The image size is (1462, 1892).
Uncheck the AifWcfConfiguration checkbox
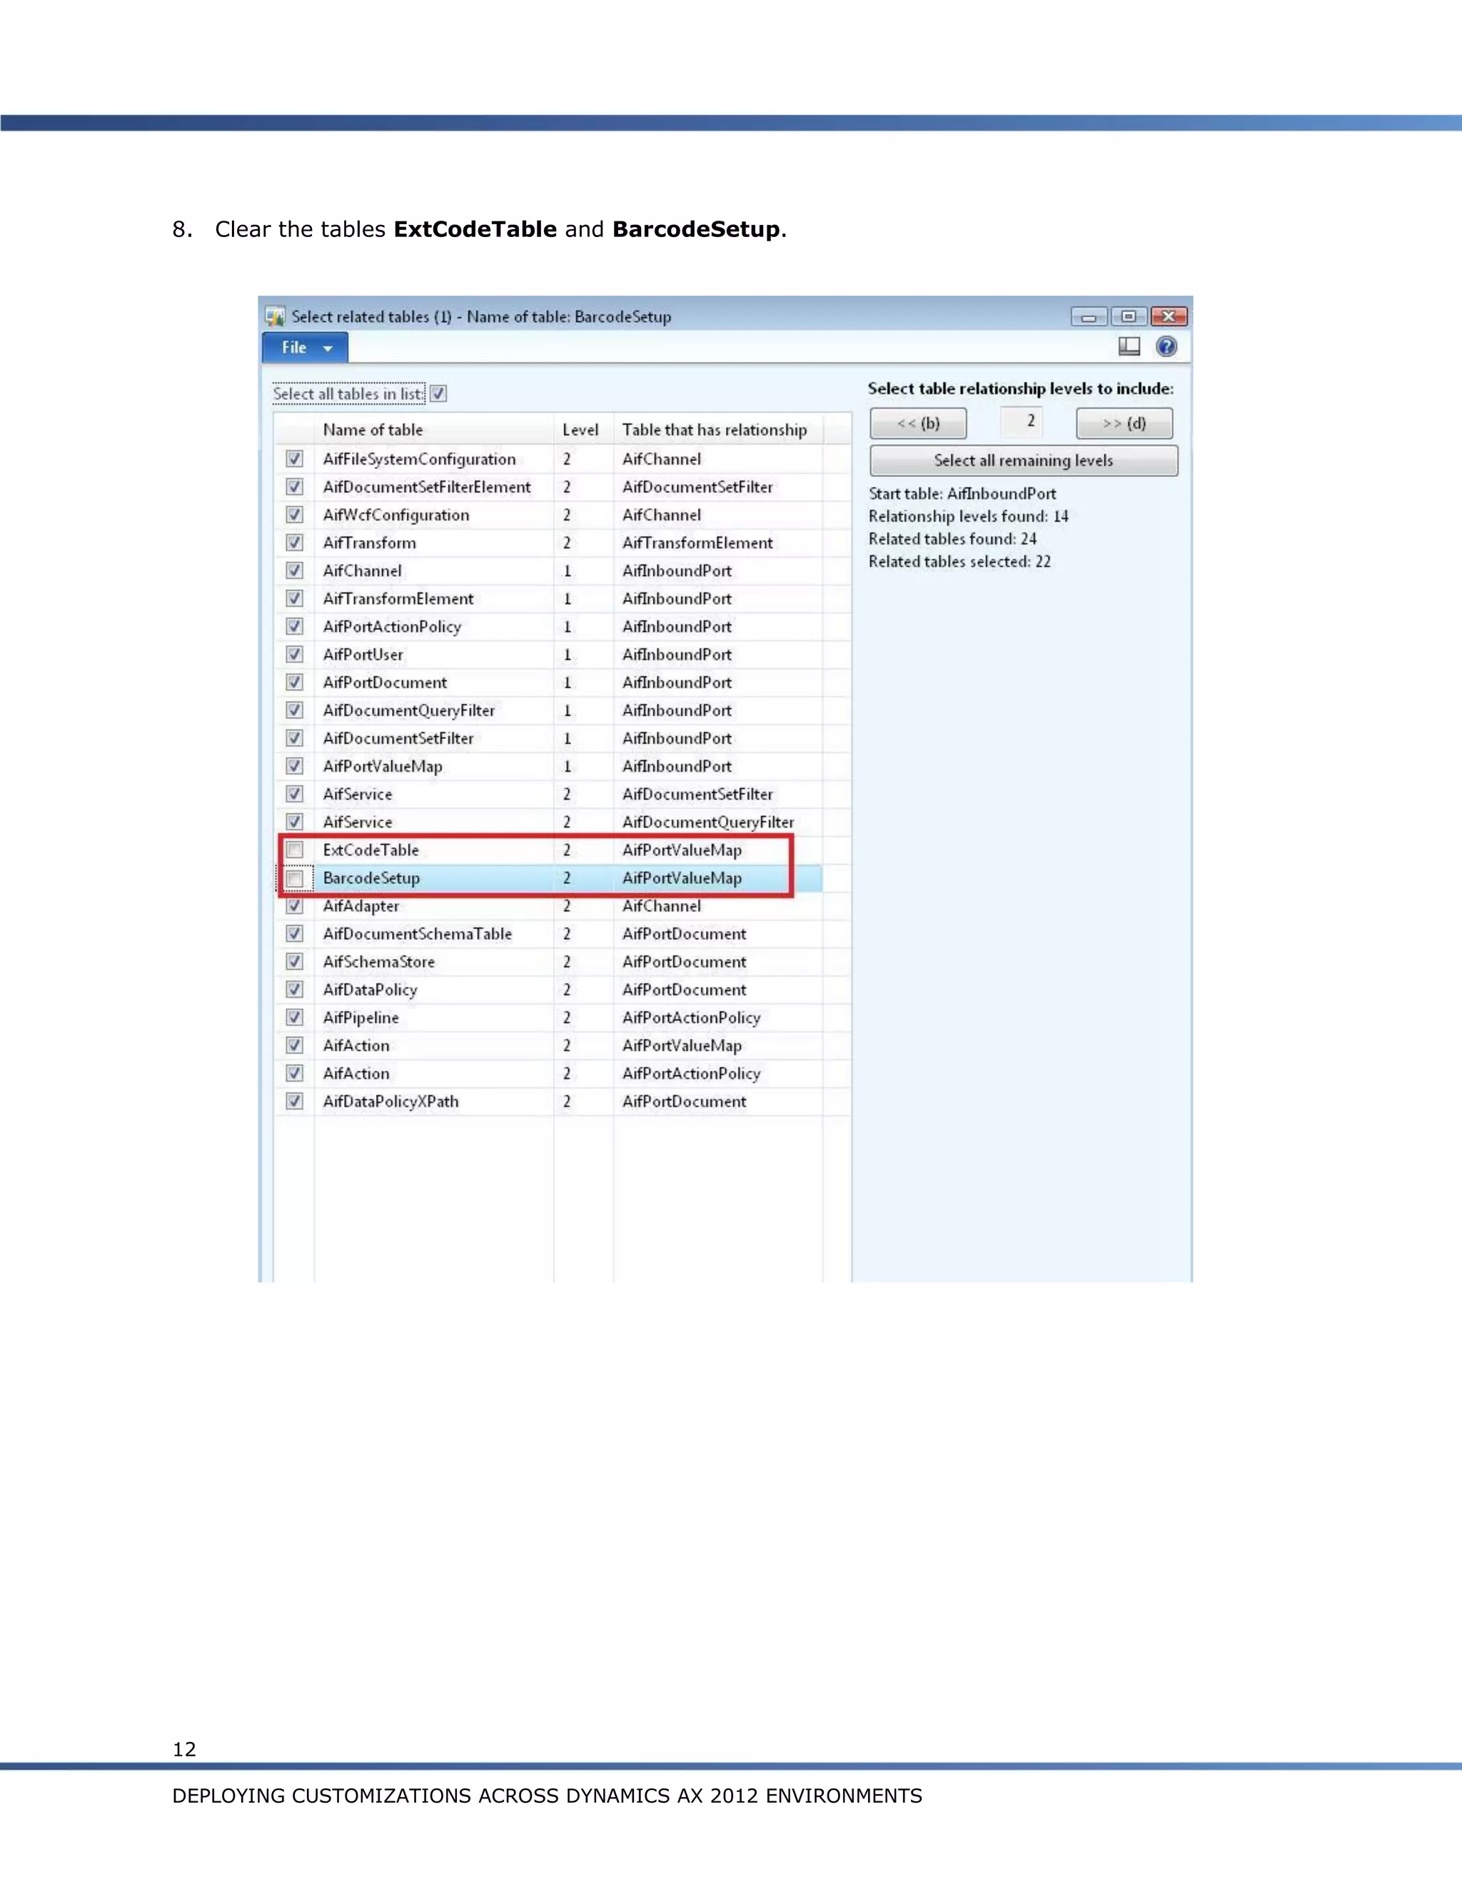click(x=295, y=515)
